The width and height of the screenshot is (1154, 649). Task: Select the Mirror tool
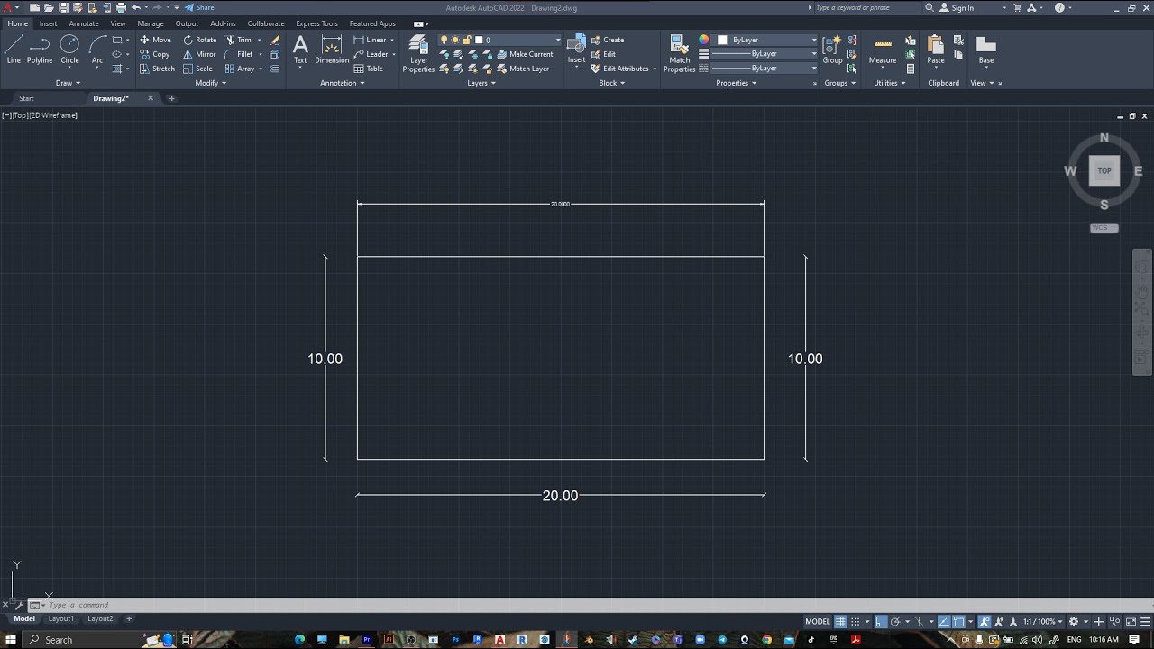point(200,54)
